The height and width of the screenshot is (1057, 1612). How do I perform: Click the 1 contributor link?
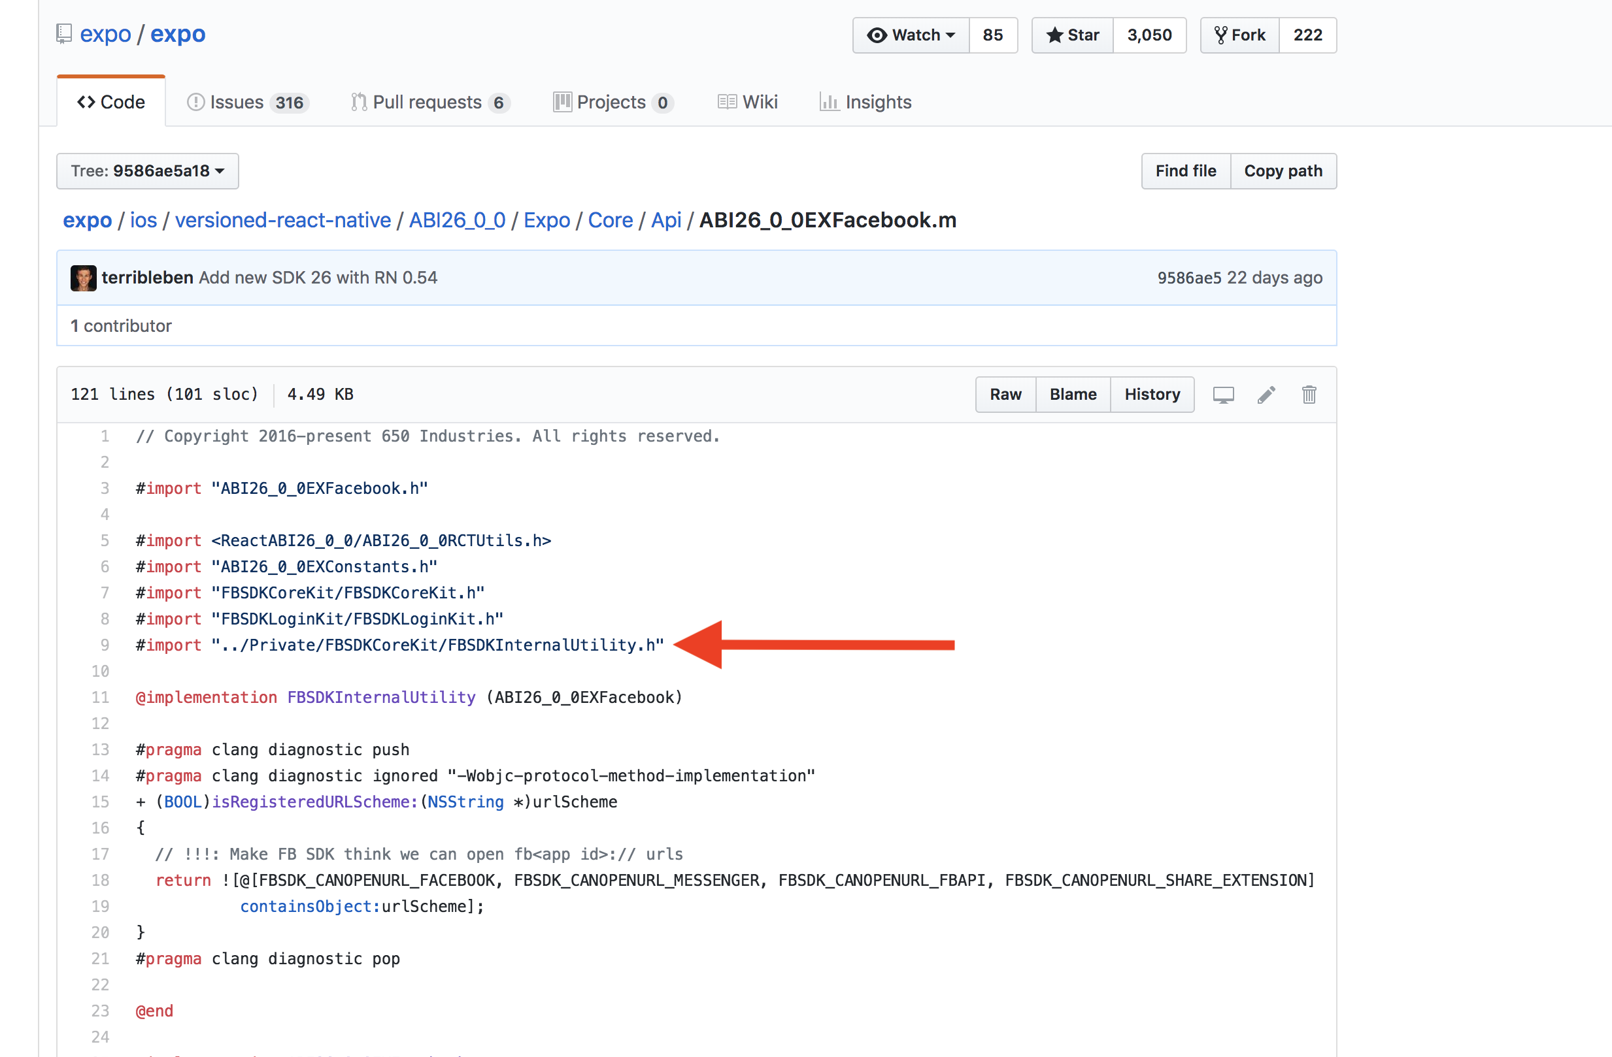[x=121, y=326]
